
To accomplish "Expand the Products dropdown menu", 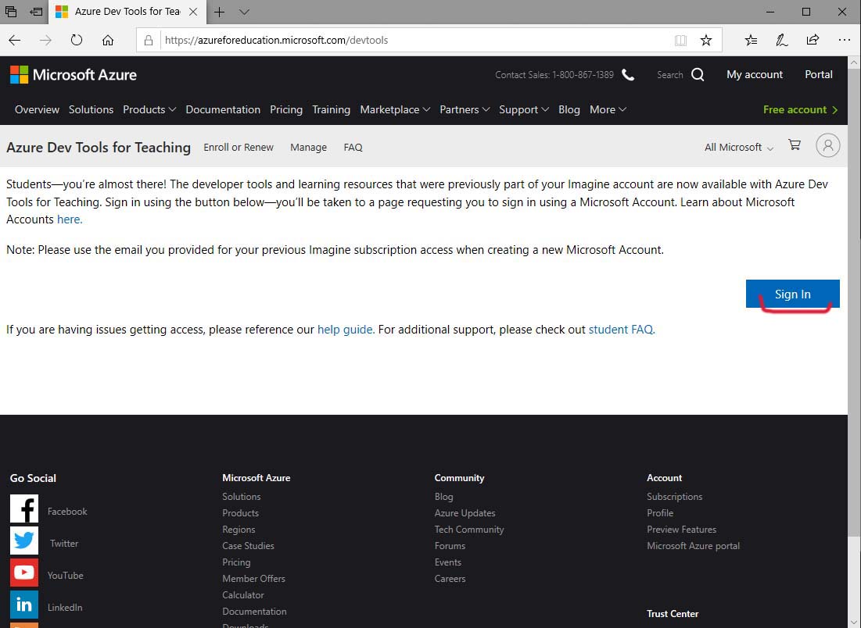I will [149, 109].
